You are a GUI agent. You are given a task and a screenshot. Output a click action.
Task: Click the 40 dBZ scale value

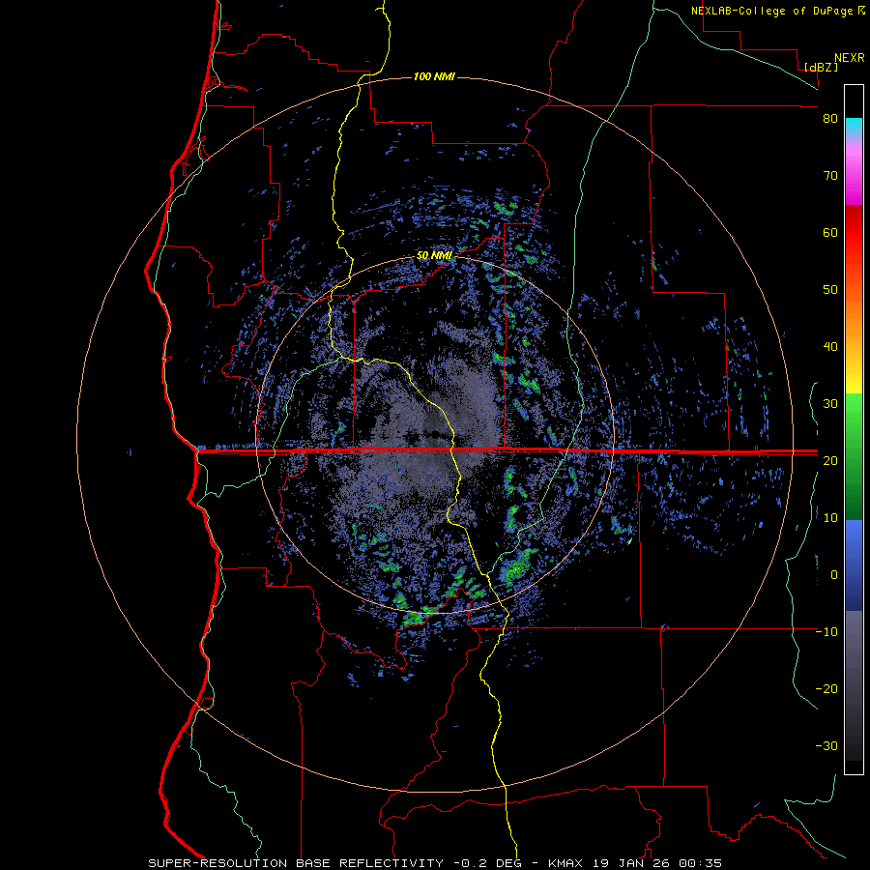pyautogui.click(x=830, y=347)
